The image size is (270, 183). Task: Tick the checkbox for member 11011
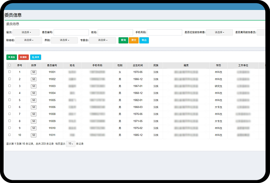click(x=10, y=135)
